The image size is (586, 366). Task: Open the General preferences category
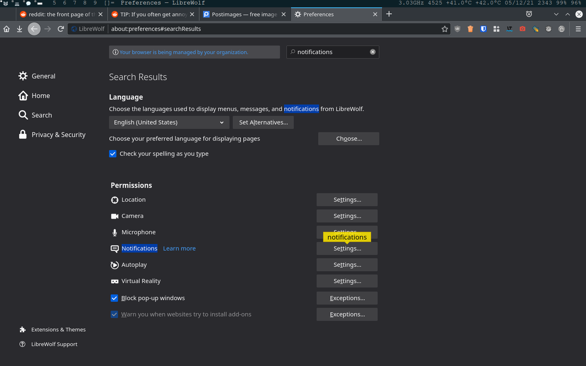pos(37,76)
